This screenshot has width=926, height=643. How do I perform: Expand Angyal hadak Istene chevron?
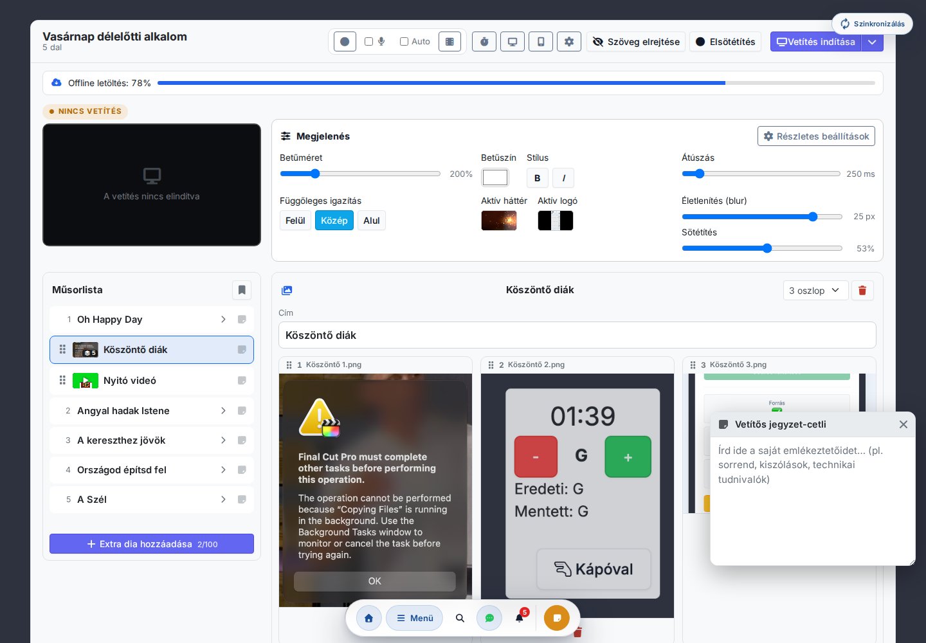tap(223, 411)
